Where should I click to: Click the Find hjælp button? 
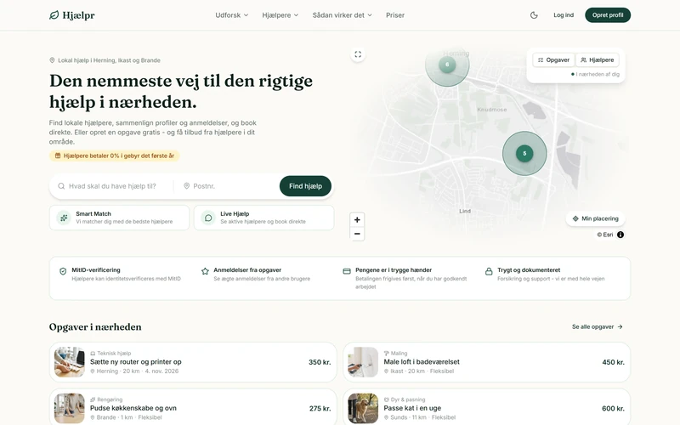click(305, 186)
